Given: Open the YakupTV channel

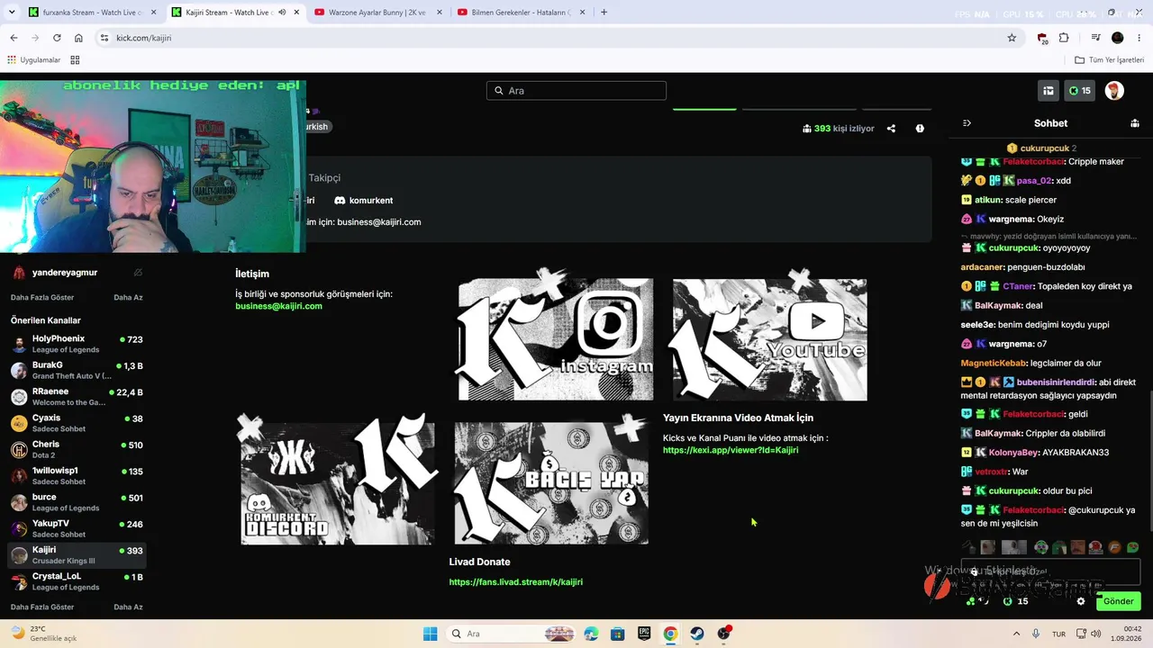Looking at the screenshot, I should [77, 528].
